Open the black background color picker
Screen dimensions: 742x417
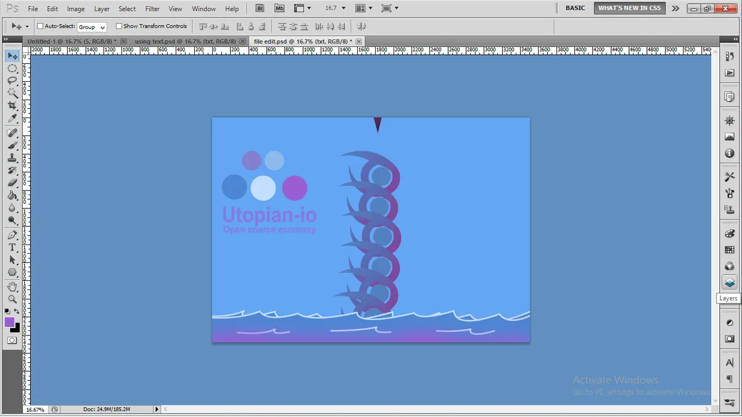[16, 329]
